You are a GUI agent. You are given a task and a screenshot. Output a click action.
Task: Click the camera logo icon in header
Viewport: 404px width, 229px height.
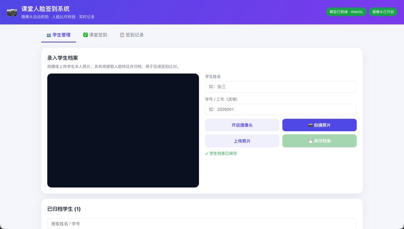(x=12, y=12)
